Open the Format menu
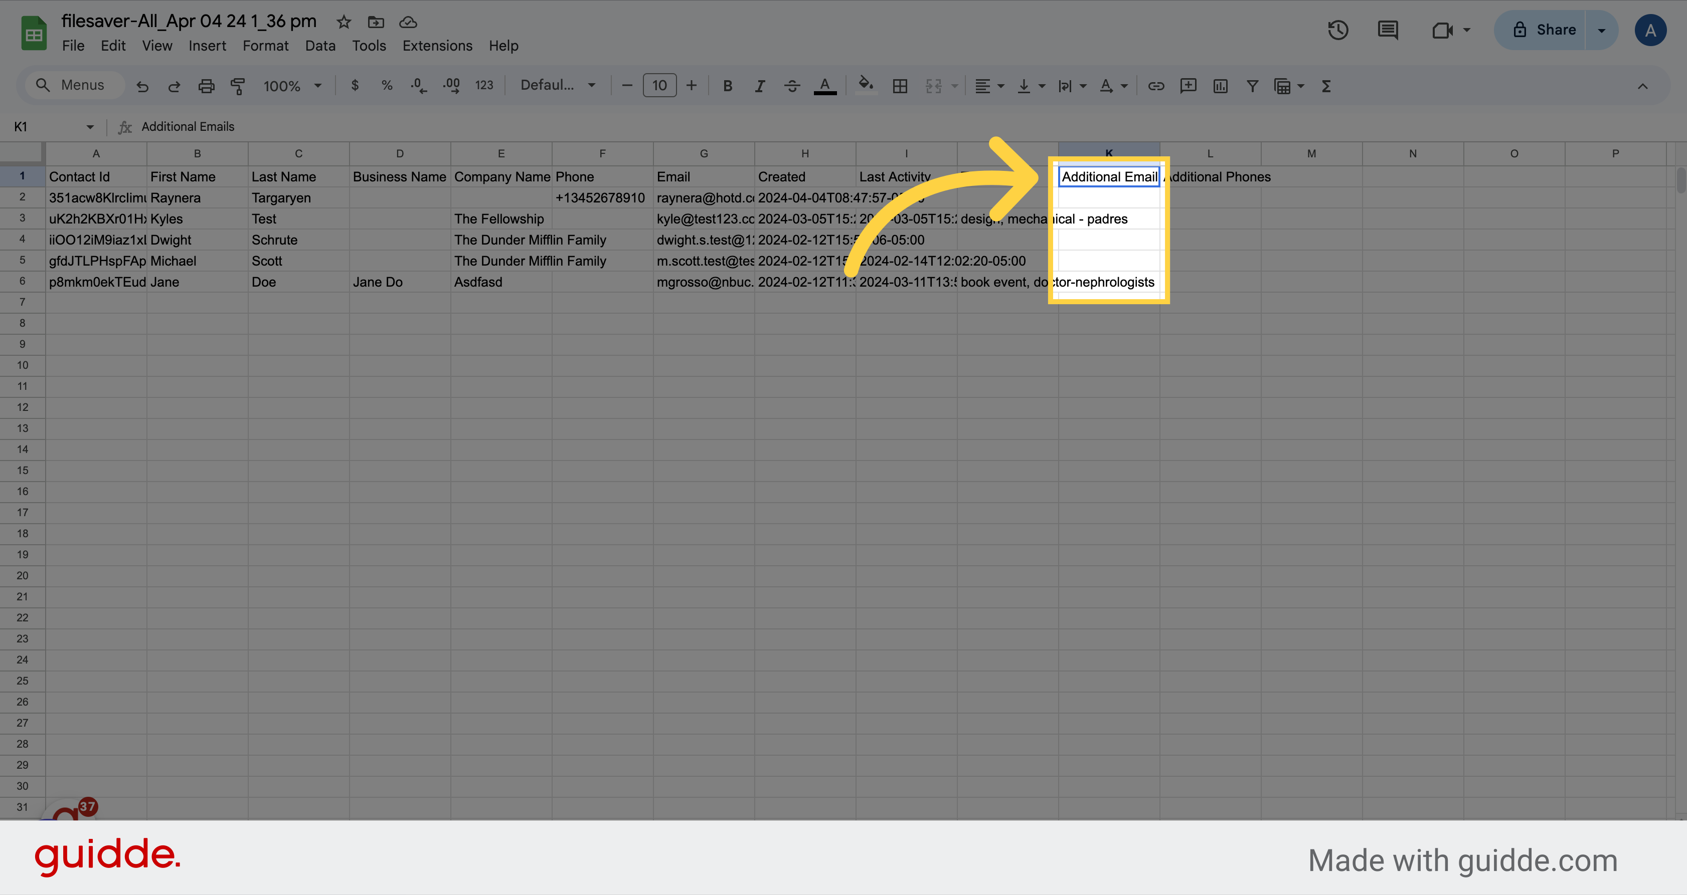Viewport: 1687px width, 895px height. (265, 46)
